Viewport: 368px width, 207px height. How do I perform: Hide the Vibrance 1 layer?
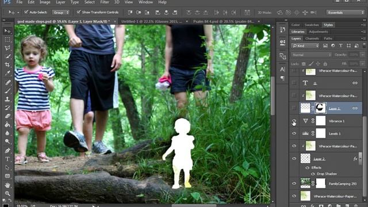point(294,121)
